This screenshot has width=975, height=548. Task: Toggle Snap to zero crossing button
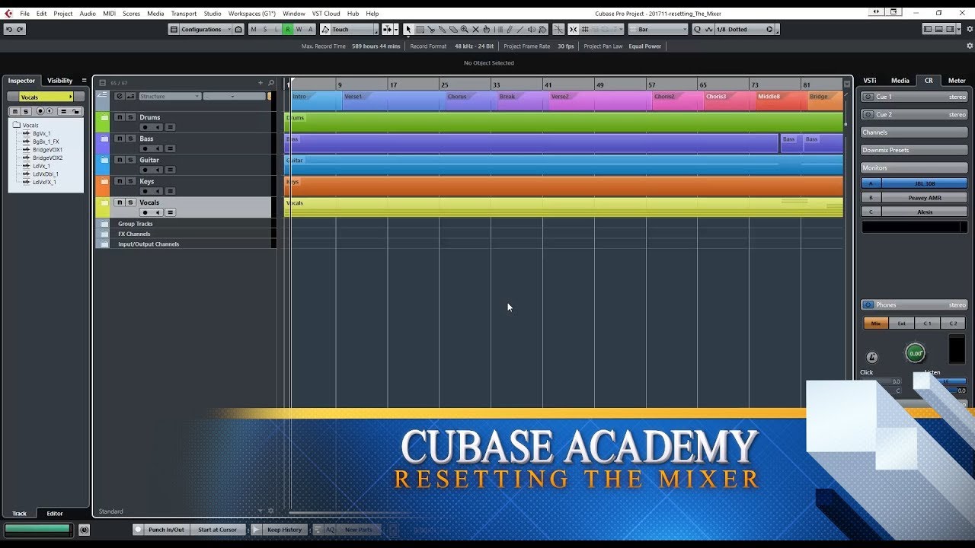pyautogui.click(x=558, y=29)
